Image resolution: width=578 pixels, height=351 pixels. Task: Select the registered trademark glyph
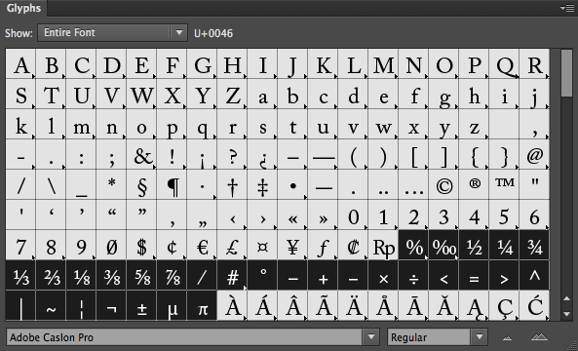click(475, 184)
